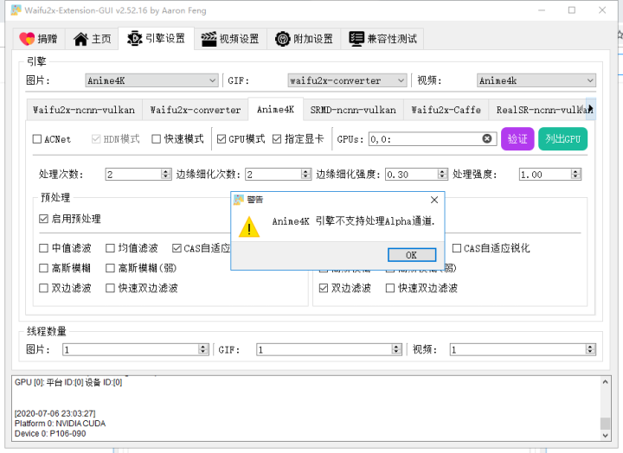Toggle the 启用预处理 checkbox
This screenshot has height=453, width=623.
44,219
